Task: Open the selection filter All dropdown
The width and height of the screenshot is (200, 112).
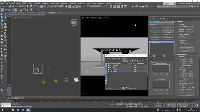Action: click(22, 6)
